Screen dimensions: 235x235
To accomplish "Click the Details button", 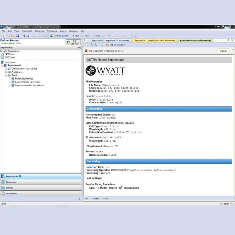I will [x=223, y=51].
